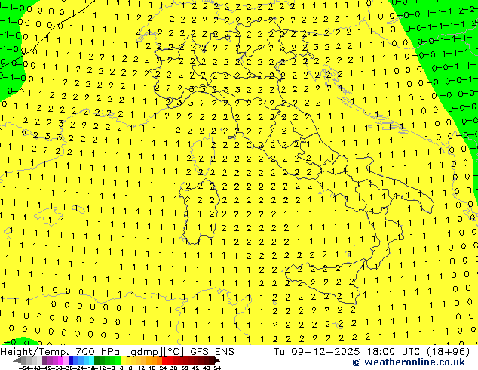The height and width of the screenshot is (370, 478).
Task: Click the dark blue swatch above -30 label
Action: [71, 360]
